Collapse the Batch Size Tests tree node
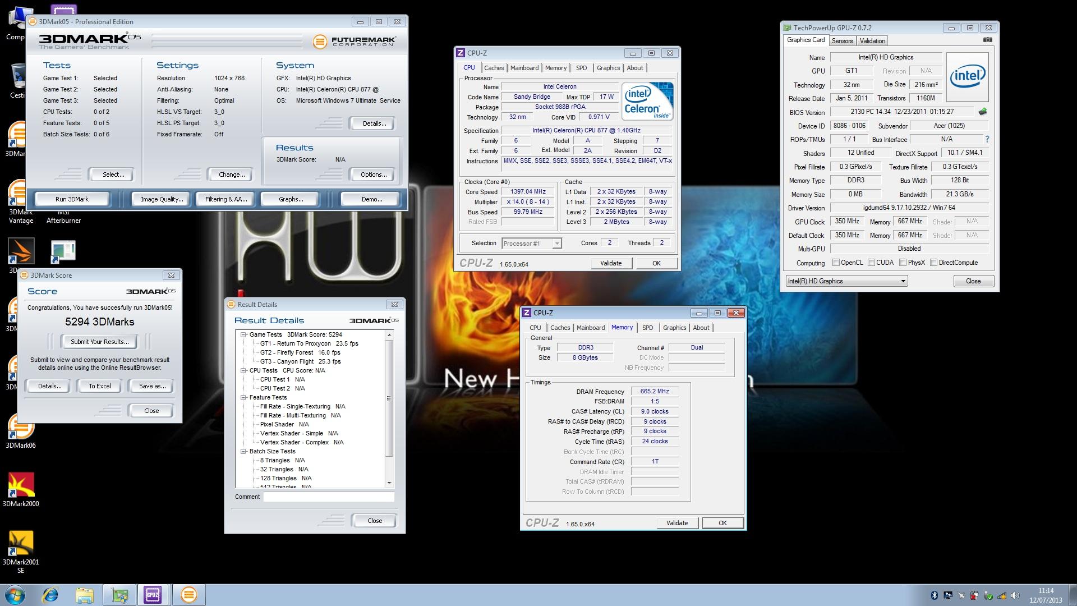Image resolution: width=1077 pixels, height=606 pixels. [x=243, y=451]
